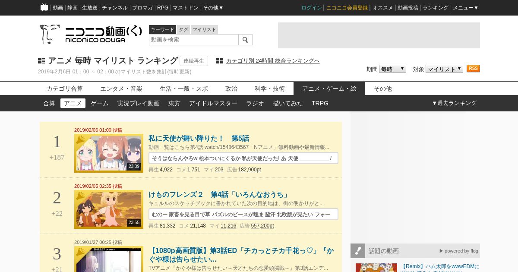Select 東方 subcategory
Viewport: 518px width, 272px height.
(174, 103)
